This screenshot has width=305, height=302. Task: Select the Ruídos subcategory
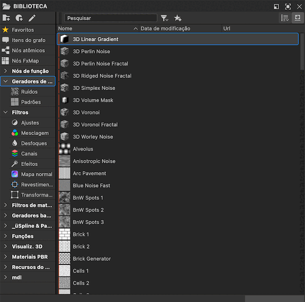point(29,92)
